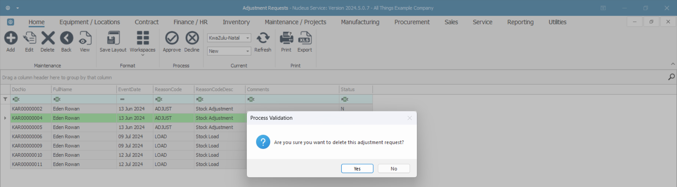Click the Refresh arrows icon
Viewport: 677px width, 187px height.
coord(263,38)
